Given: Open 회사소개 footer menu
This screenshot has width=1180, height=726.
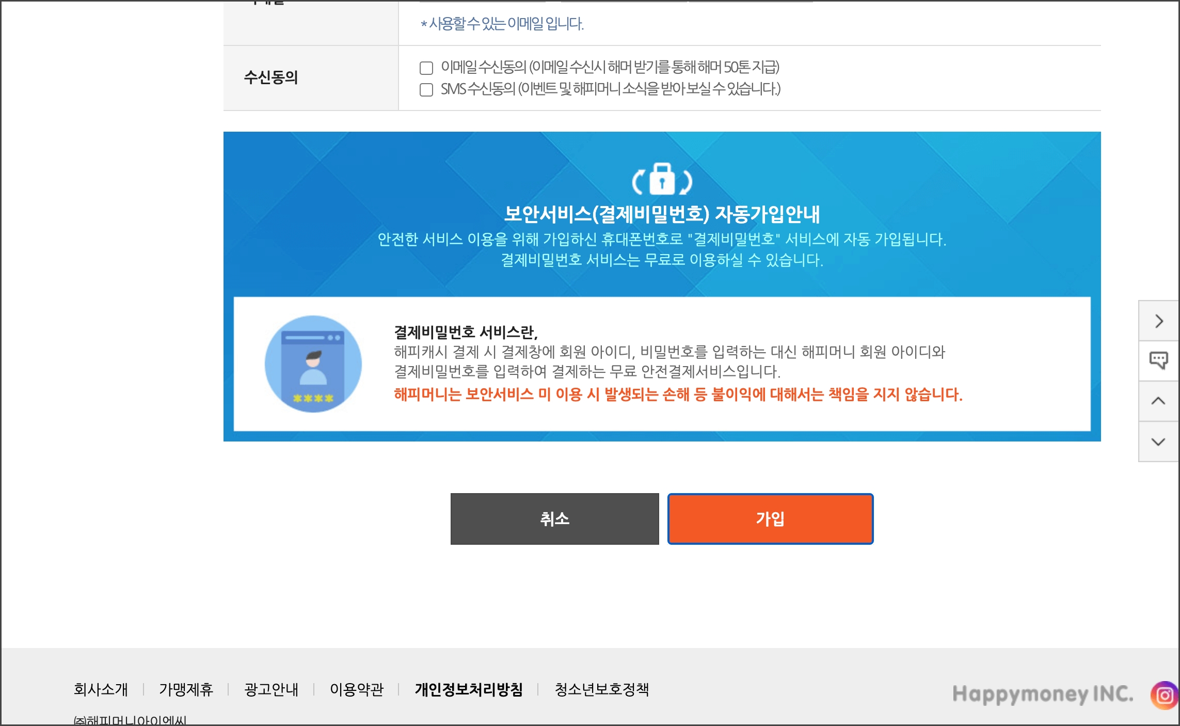Looking at the screenshot, I should [101, 689].
